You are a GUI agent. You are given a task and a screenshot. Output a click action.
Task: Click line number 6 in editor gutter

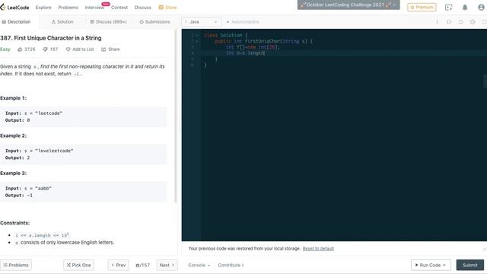(193, 65)
